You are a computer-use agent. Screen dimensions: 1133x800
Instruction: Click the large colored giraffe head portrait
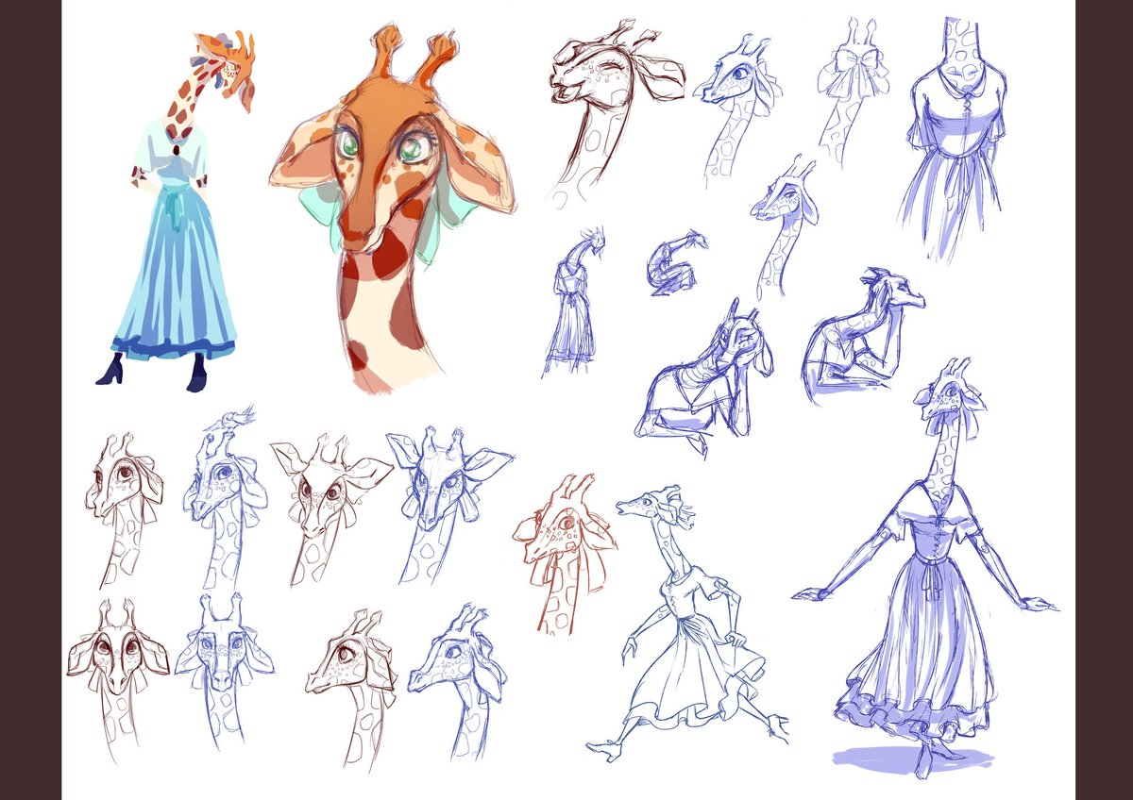(395, 208)
